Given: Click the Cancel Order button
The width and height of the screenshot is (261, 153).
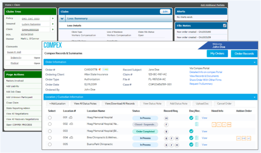Looking at the screenshot, I should point(224,104).
